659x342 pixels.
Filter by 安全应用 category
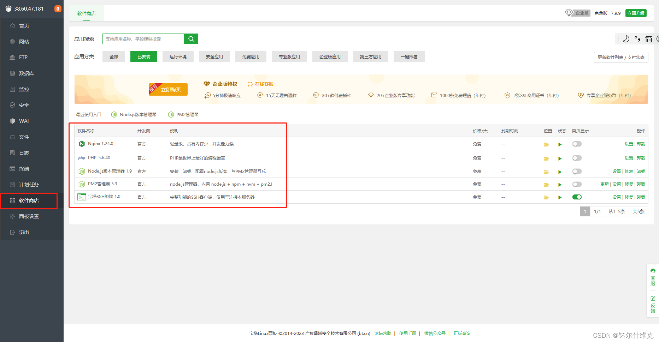point(214,56)
